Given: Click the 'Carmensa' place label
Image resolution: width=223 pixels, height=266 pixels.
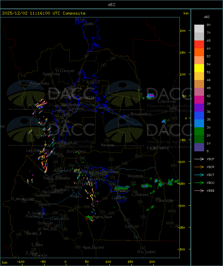Looking at the screenshot, I should [x=119, y=198].
